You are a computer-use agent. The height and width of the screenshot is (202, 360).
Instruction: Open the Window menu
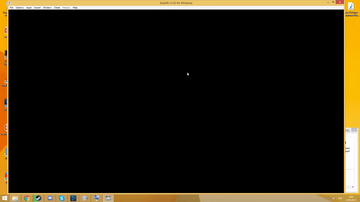[x=47, y=7]
